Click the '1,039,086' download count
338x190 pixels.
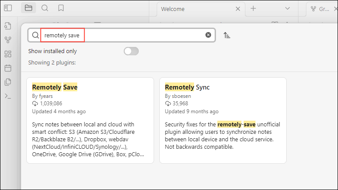pyautogui.click(x=51, y=104)
